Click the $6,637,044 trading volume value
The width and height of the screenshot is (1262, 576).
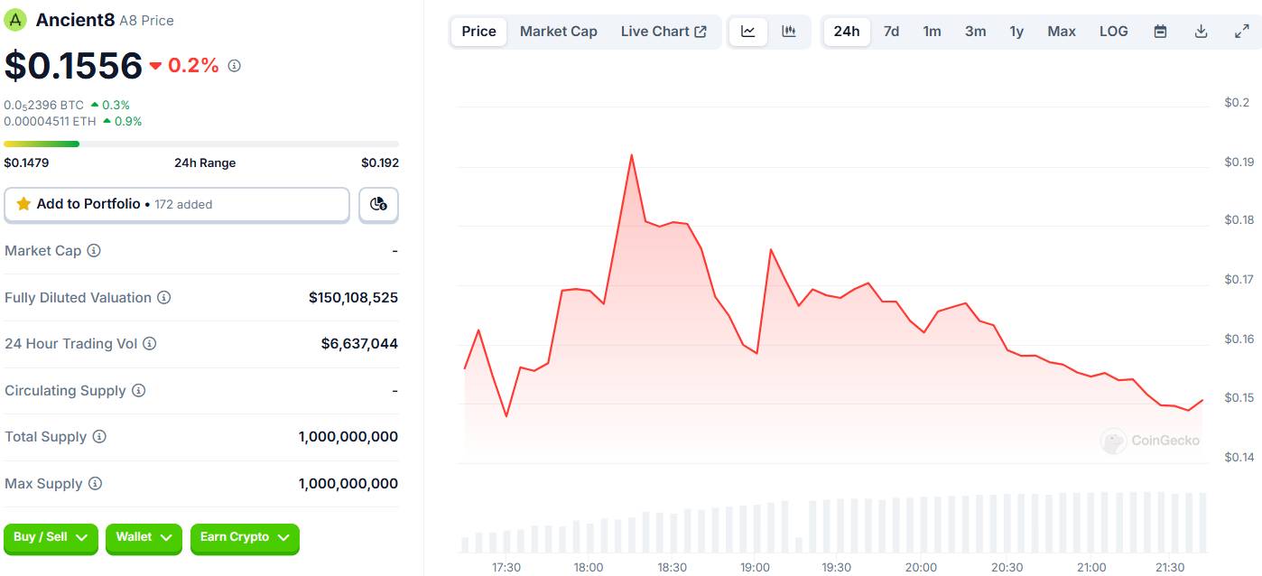(x=359, y=344)
